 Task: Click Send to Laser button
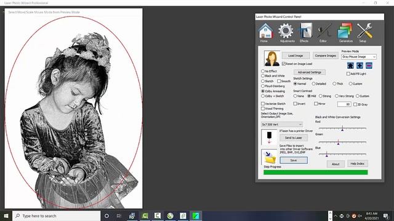click(294, 138)
